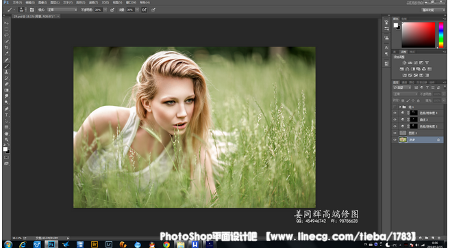This screenshot has height=248, width=450.
Task: Change screen mode from toolbox bottom
Action: [x=6, y=163]
